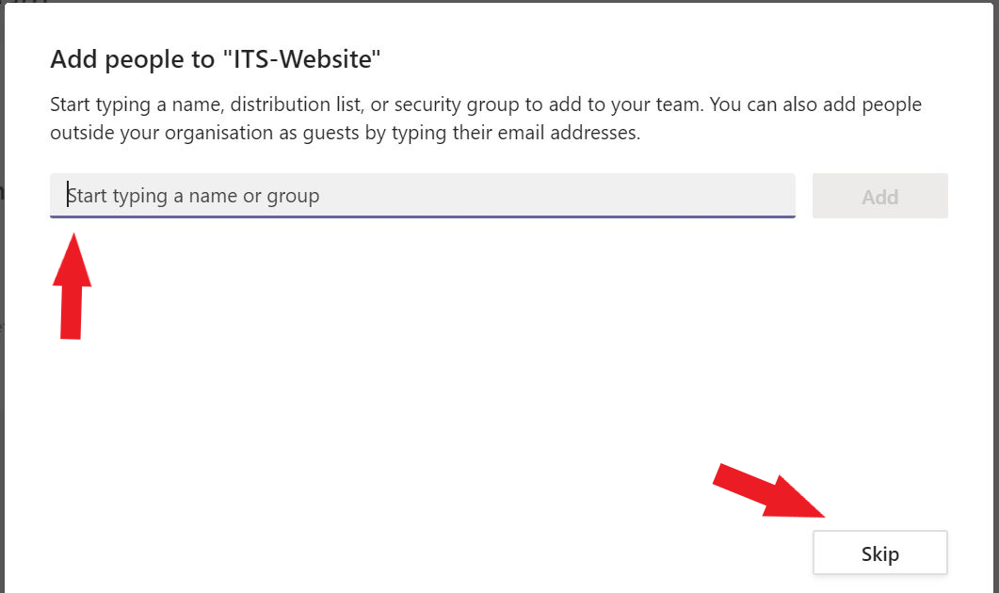Click the instruction text about guests
Screen dimensions: 999x593
click(485, 118)
